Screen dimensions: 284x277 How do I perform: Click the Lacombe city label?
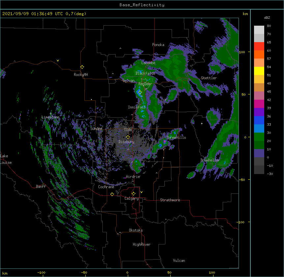coord(148,63)
